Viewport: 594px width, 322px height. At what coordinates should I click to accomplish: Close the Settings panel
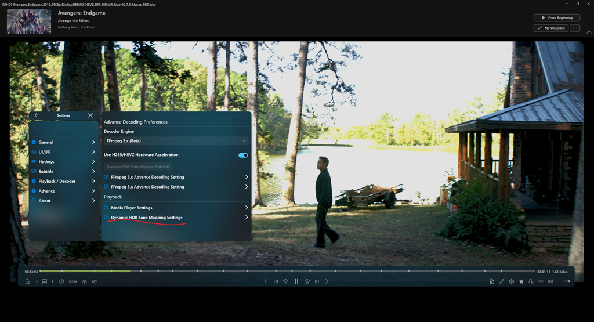coord(90,115)
